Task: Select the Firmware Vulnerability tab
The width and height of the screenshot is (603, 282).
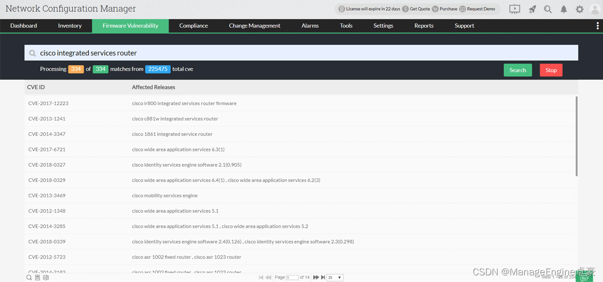Action: (130, 25)
